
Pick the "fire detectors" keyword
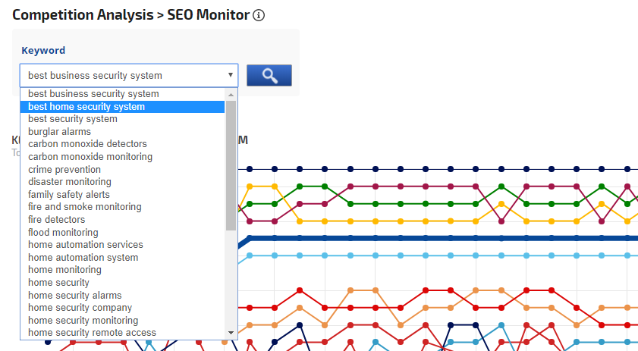tap(57, 220)
